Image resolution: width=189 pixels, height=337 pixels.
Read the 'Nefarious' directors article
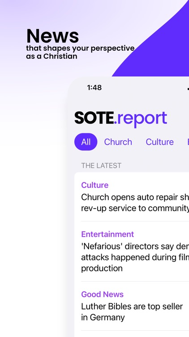tap(135, 257)
